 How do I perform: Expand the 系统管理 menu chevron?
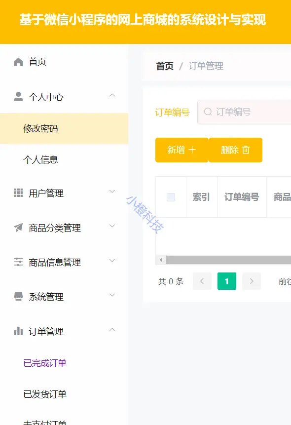tap(112, 295)
